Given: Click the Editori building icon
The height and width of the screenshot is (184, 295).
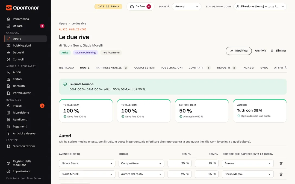Looking at the screenshot, I should [x=8, y=79].
